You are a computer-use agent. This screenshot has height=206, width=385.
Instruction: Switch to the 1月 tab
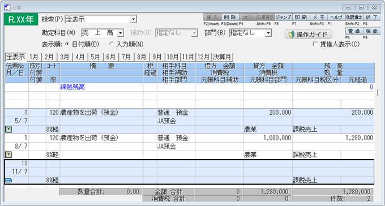[34, 57]
